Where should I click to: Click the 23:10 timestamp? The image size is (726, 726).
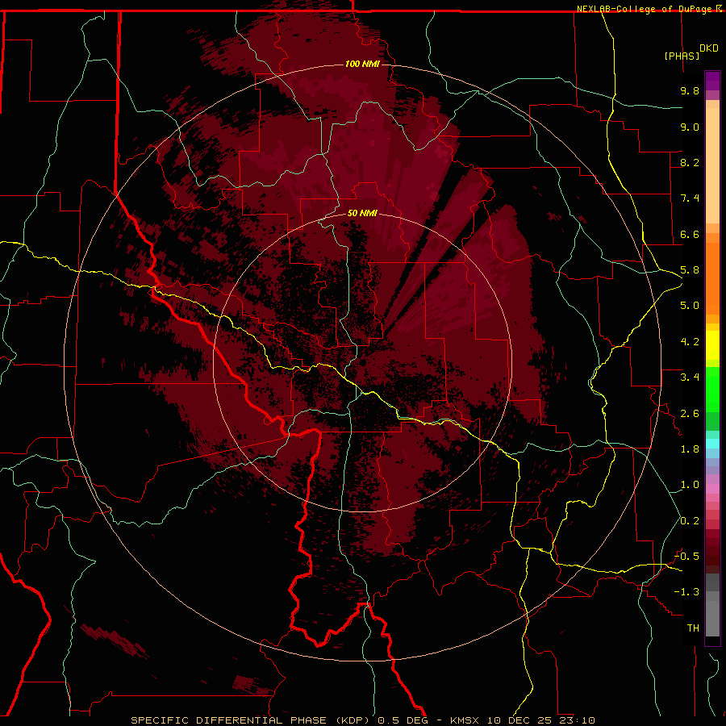577,720
